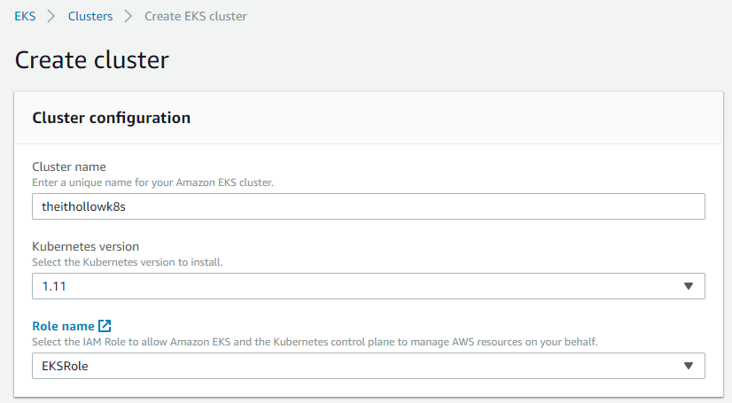Click the Create cluster page heading
This screenshot has height=403, width=732.
pyautogui.click(x=92, y=60)
